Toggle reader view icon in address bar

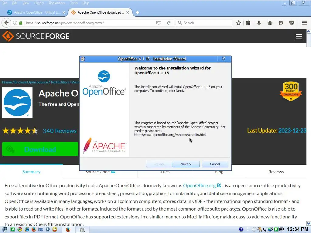pos(159,23)
